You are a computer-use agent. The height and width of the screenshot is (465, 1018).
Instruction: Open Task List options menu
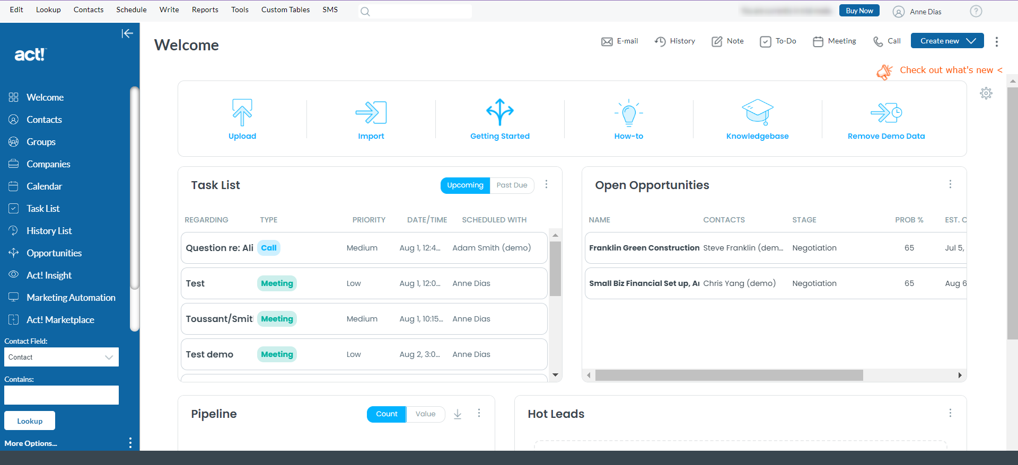pos(547,184)
